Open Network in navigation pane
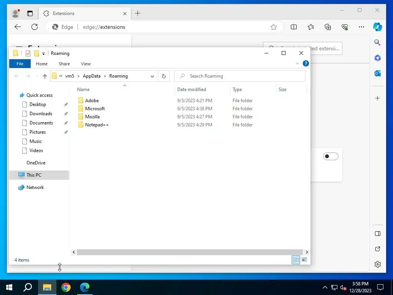This screenshot has width=393, height=295. click(x=35, y=187)
